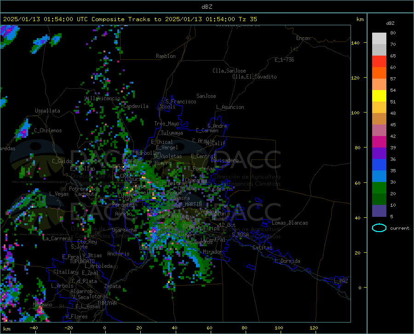Click the 100 tick on vertical km axis

point(355,113)
